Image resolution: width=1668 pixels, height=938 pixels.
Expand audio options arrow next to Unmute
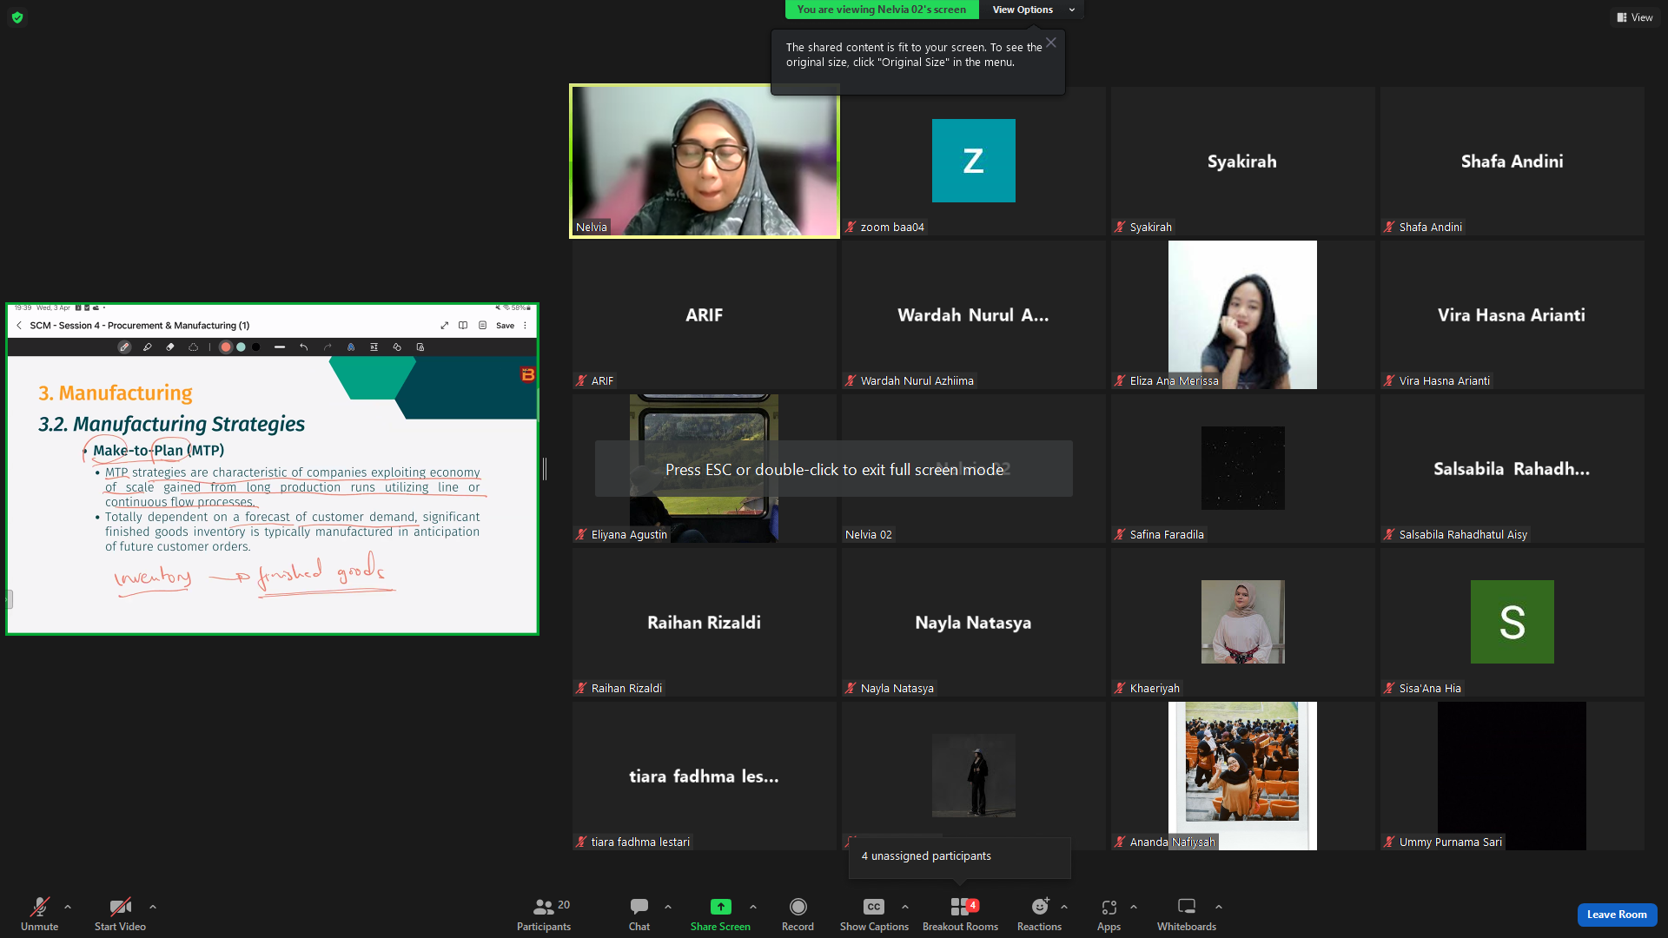point(68,907)
